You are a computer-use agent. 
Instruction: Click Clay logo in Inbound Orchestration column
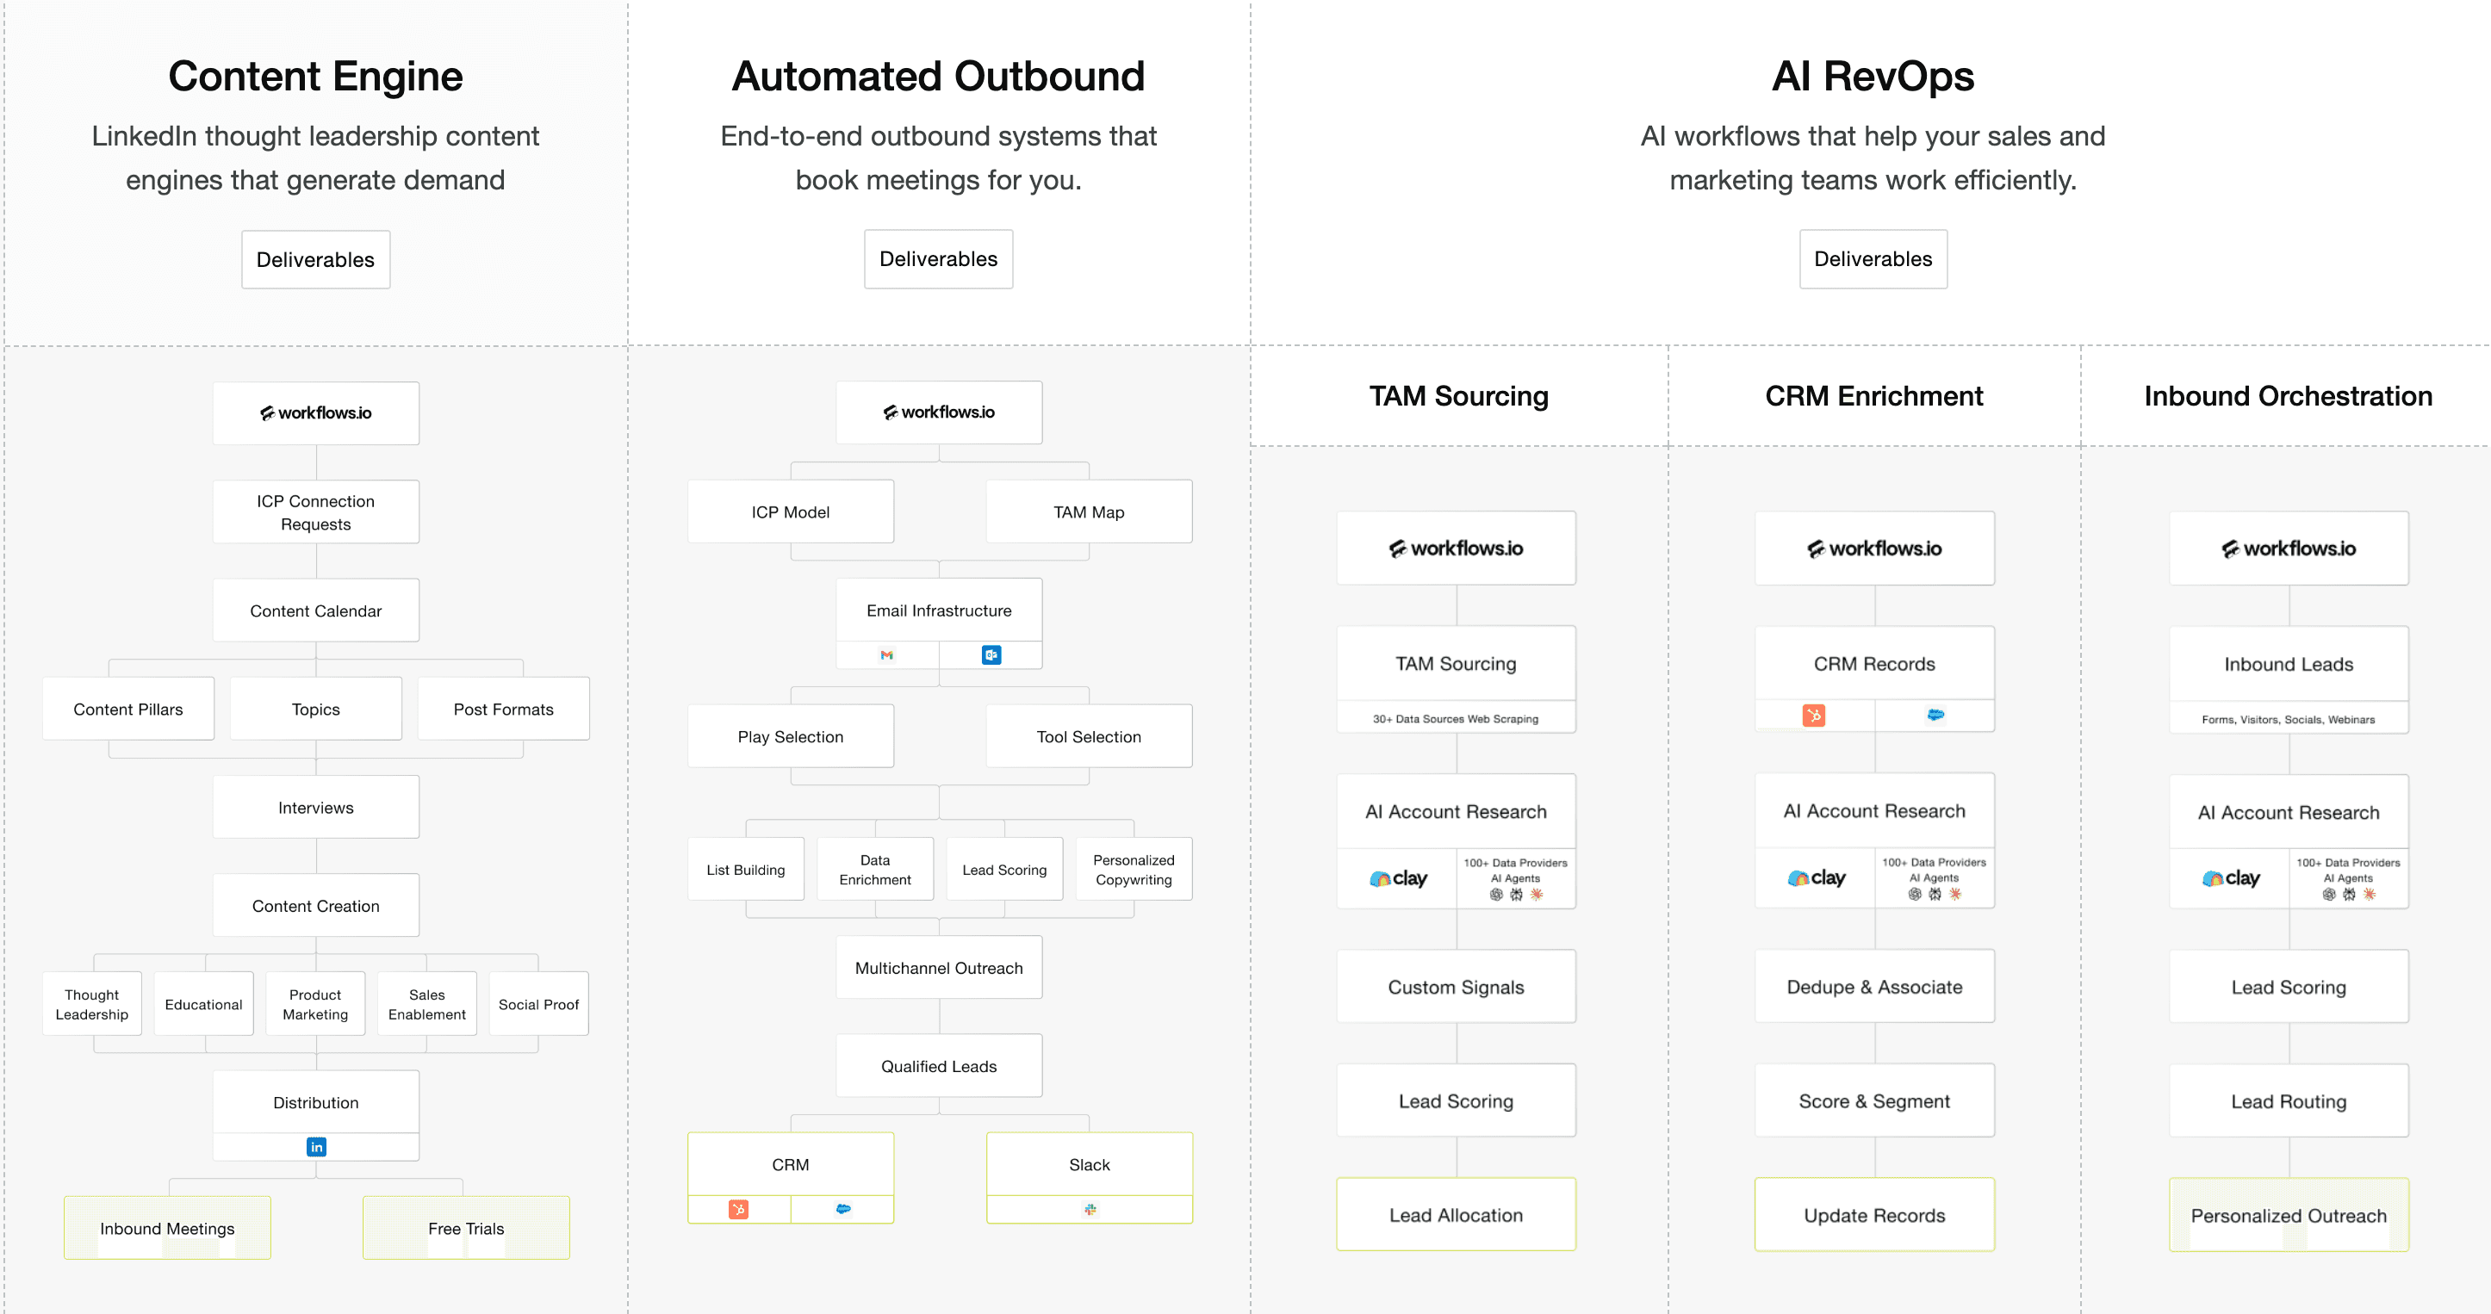[2231, 879]
